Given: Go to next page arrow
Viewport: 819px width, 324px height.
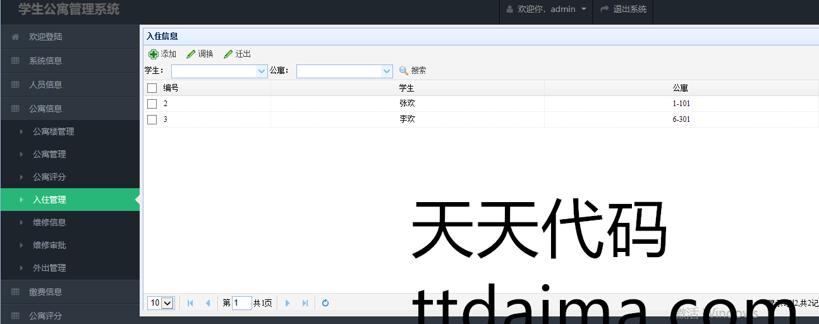Looking at the screenshot, I should click(288, 303).
